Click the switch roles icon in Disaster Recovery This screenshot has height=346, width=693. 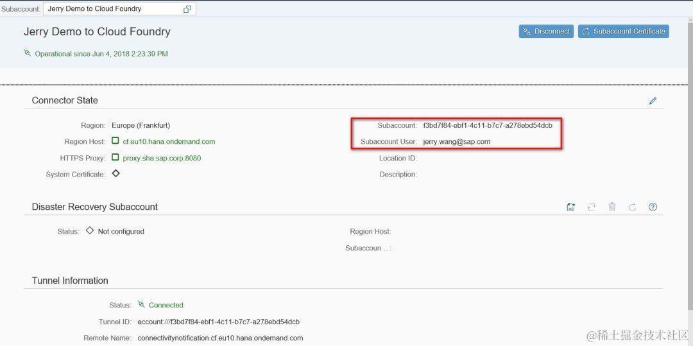[592, 207]
